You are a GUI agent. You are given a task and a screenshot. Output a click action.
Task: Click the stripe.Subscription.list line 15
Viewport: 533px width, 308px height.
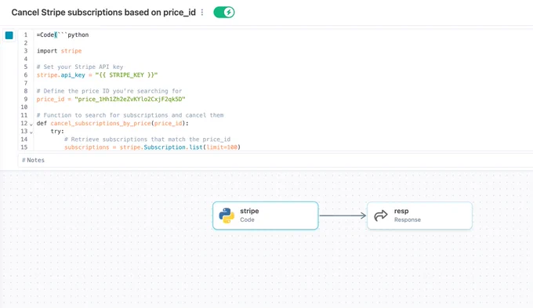pyautogui.click(x=152, y=147)
